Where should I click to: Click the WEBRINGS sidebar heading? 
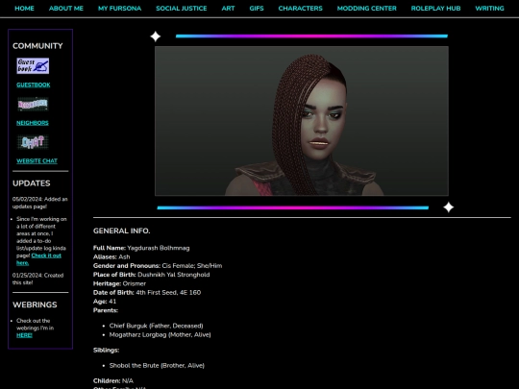(35, 304)
